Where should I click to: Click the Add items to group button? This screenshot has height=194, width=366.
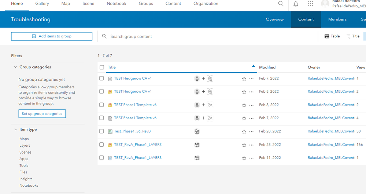(52, 36)
